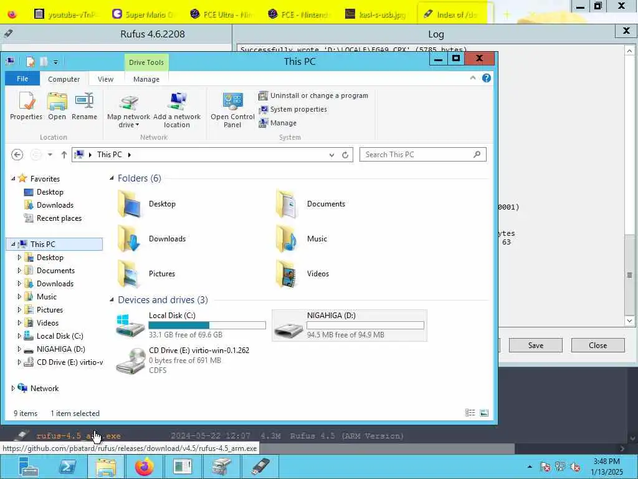Open Properties in the Computer ribbon
This screenshot has width=638, height=479.
pyautogui.click(x=26, y=106)
